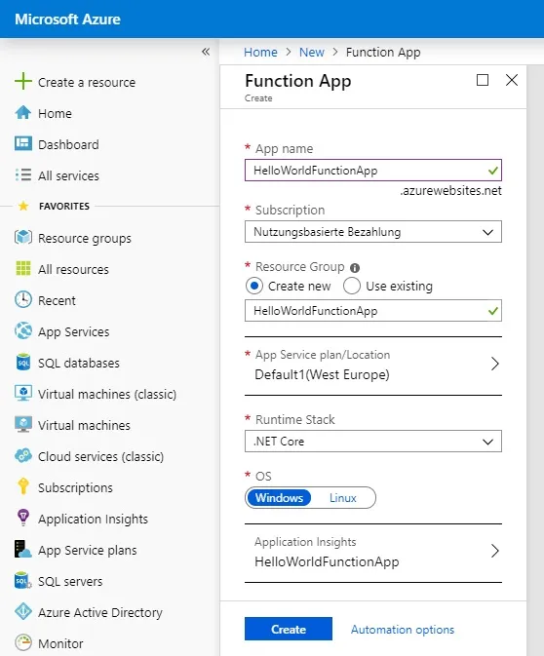Click the Resource Group name input field
544x656 pixels.
click(x=372, y=310)
